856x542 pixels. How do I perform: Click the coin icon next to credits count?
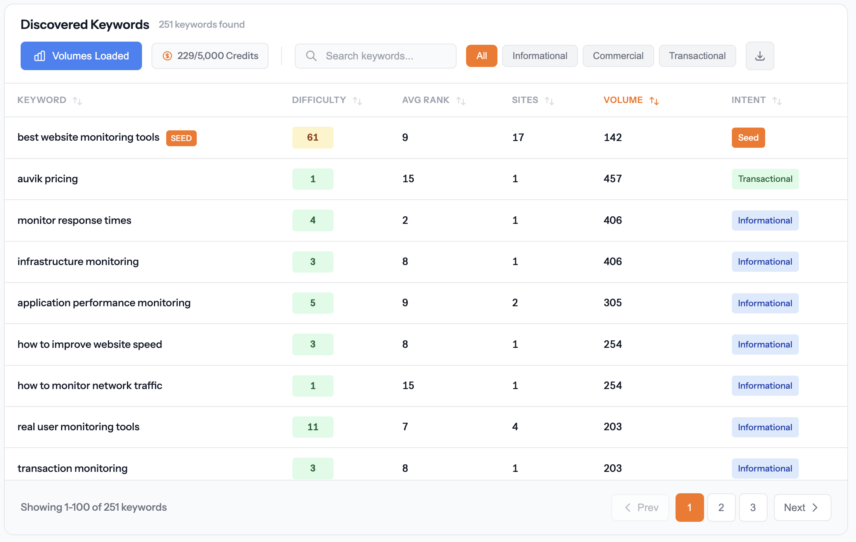click(168, 55)
